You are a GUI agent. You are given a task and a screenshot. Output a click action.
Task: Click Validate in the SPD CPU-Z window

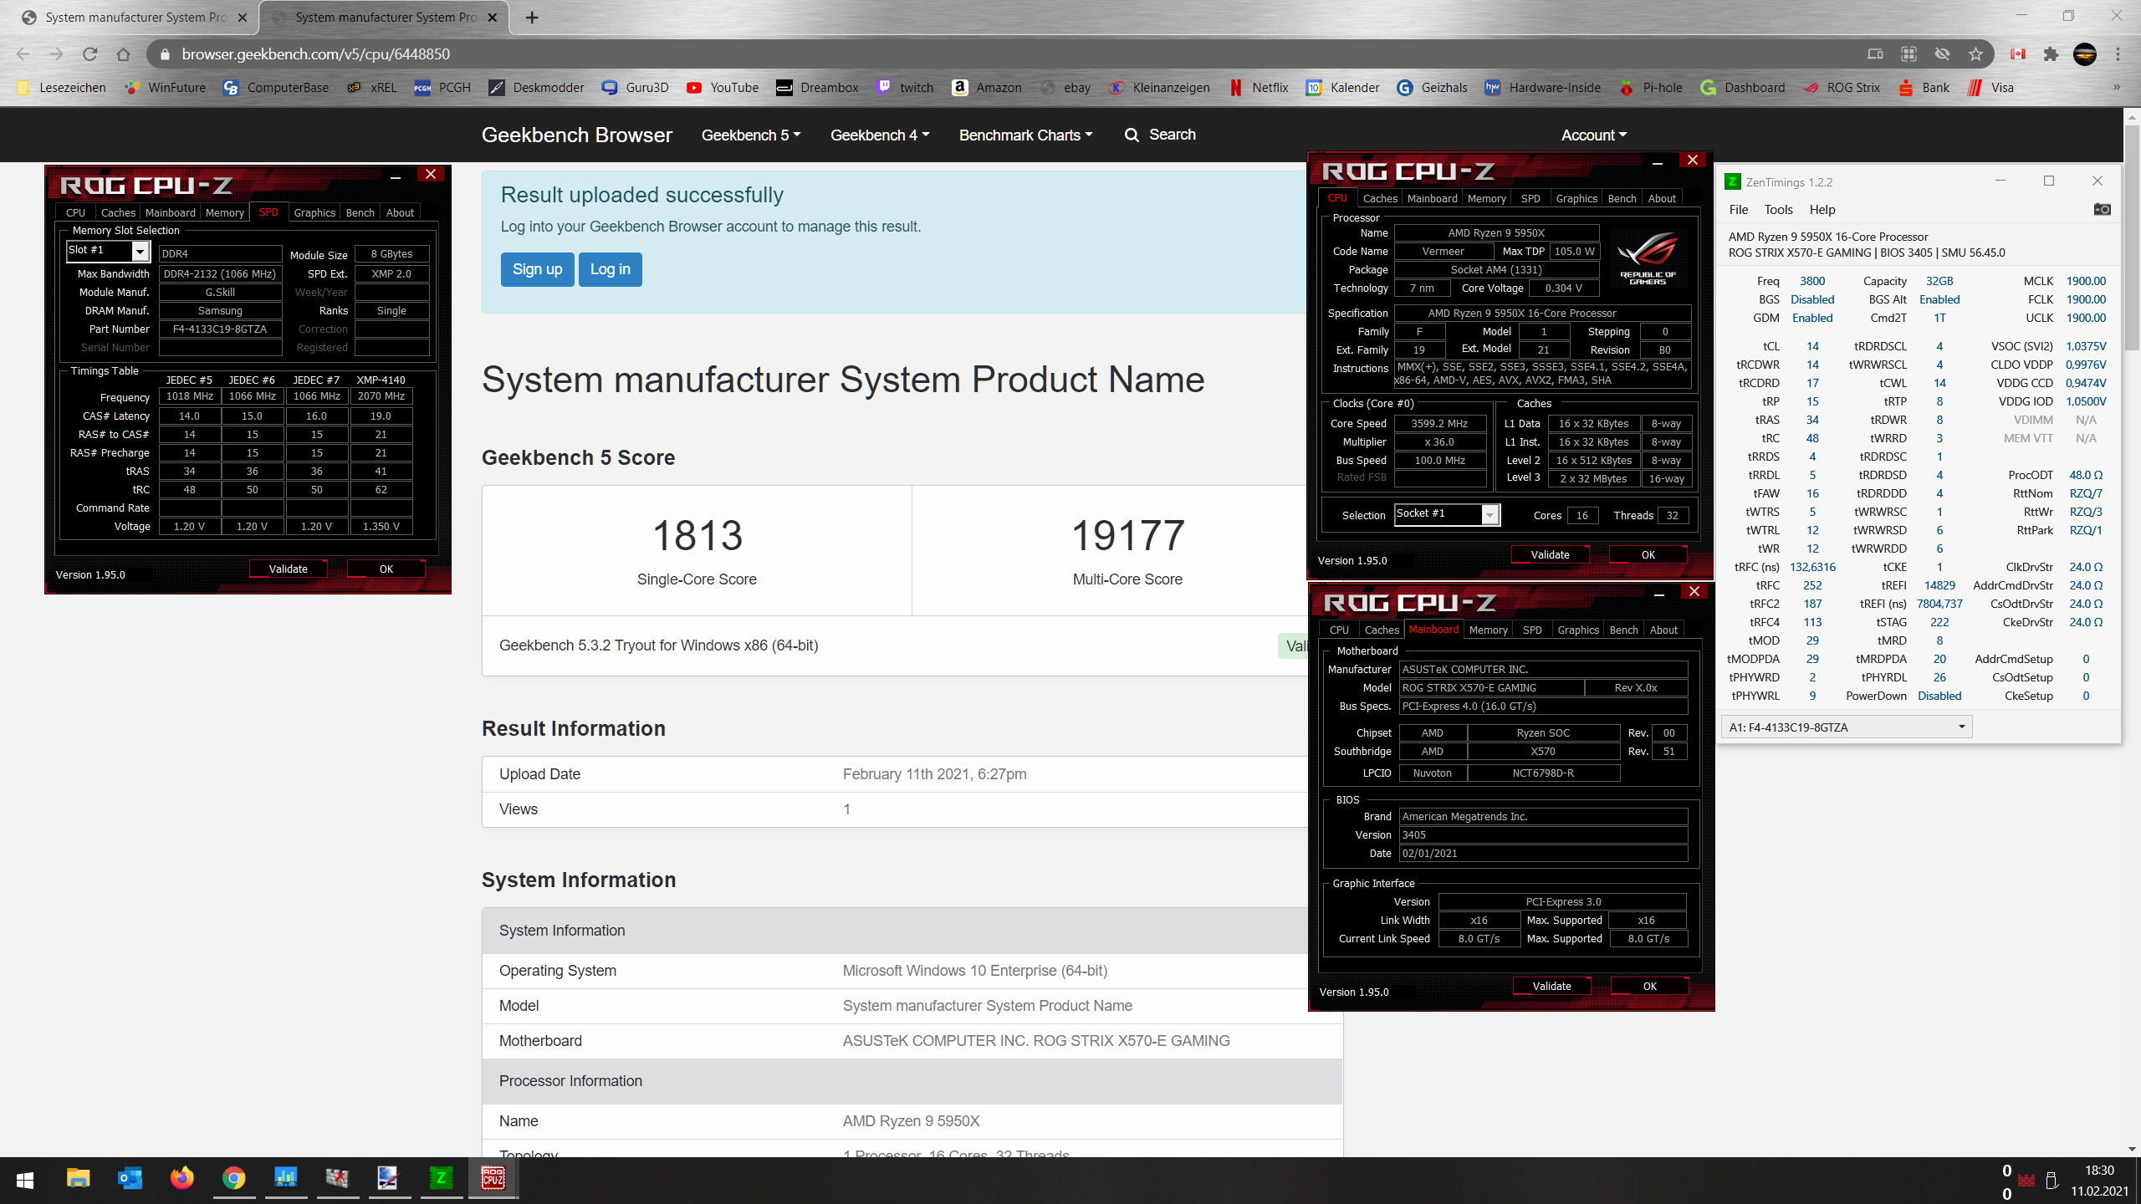pos(288,569)
